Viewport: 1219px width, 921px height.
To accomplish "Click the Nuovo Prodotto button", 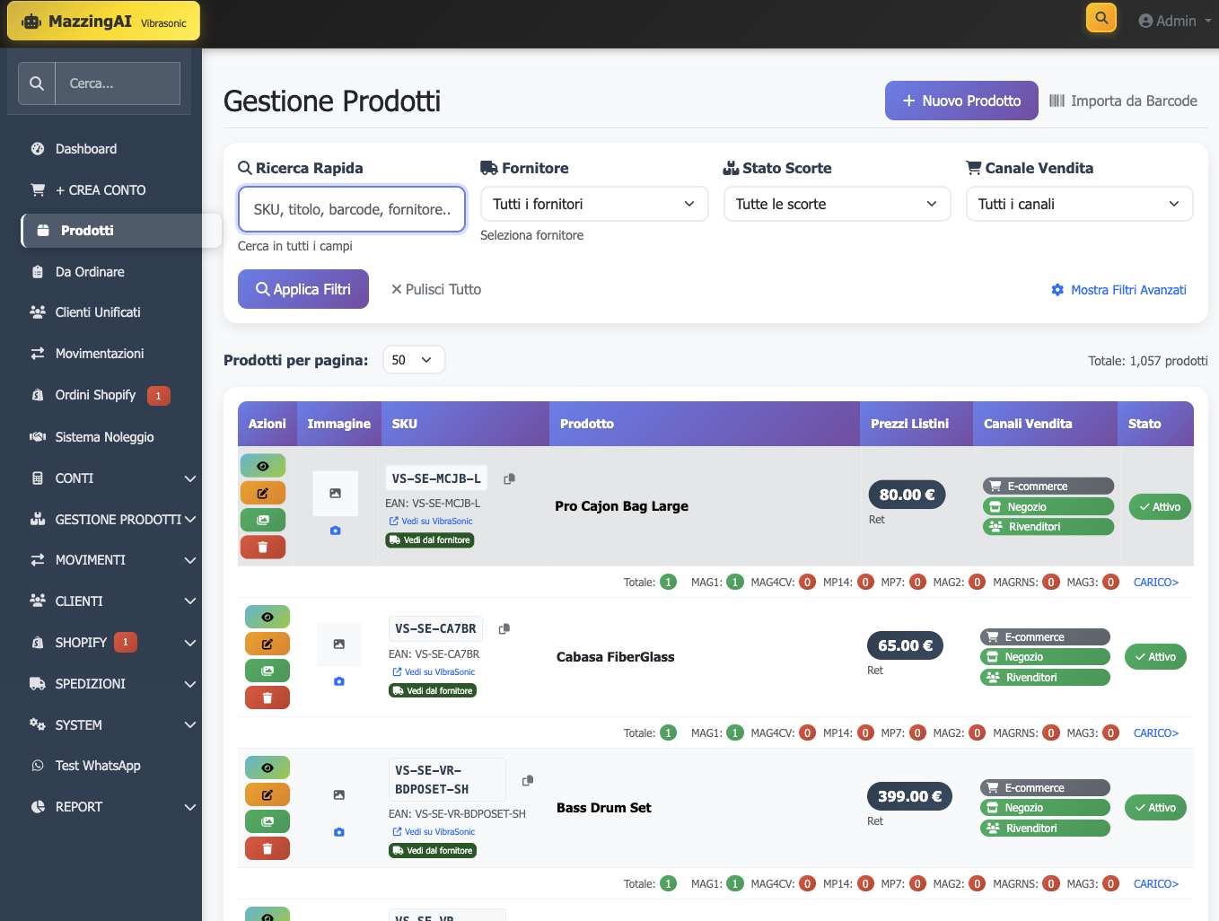I will click(x=960, y=101).
